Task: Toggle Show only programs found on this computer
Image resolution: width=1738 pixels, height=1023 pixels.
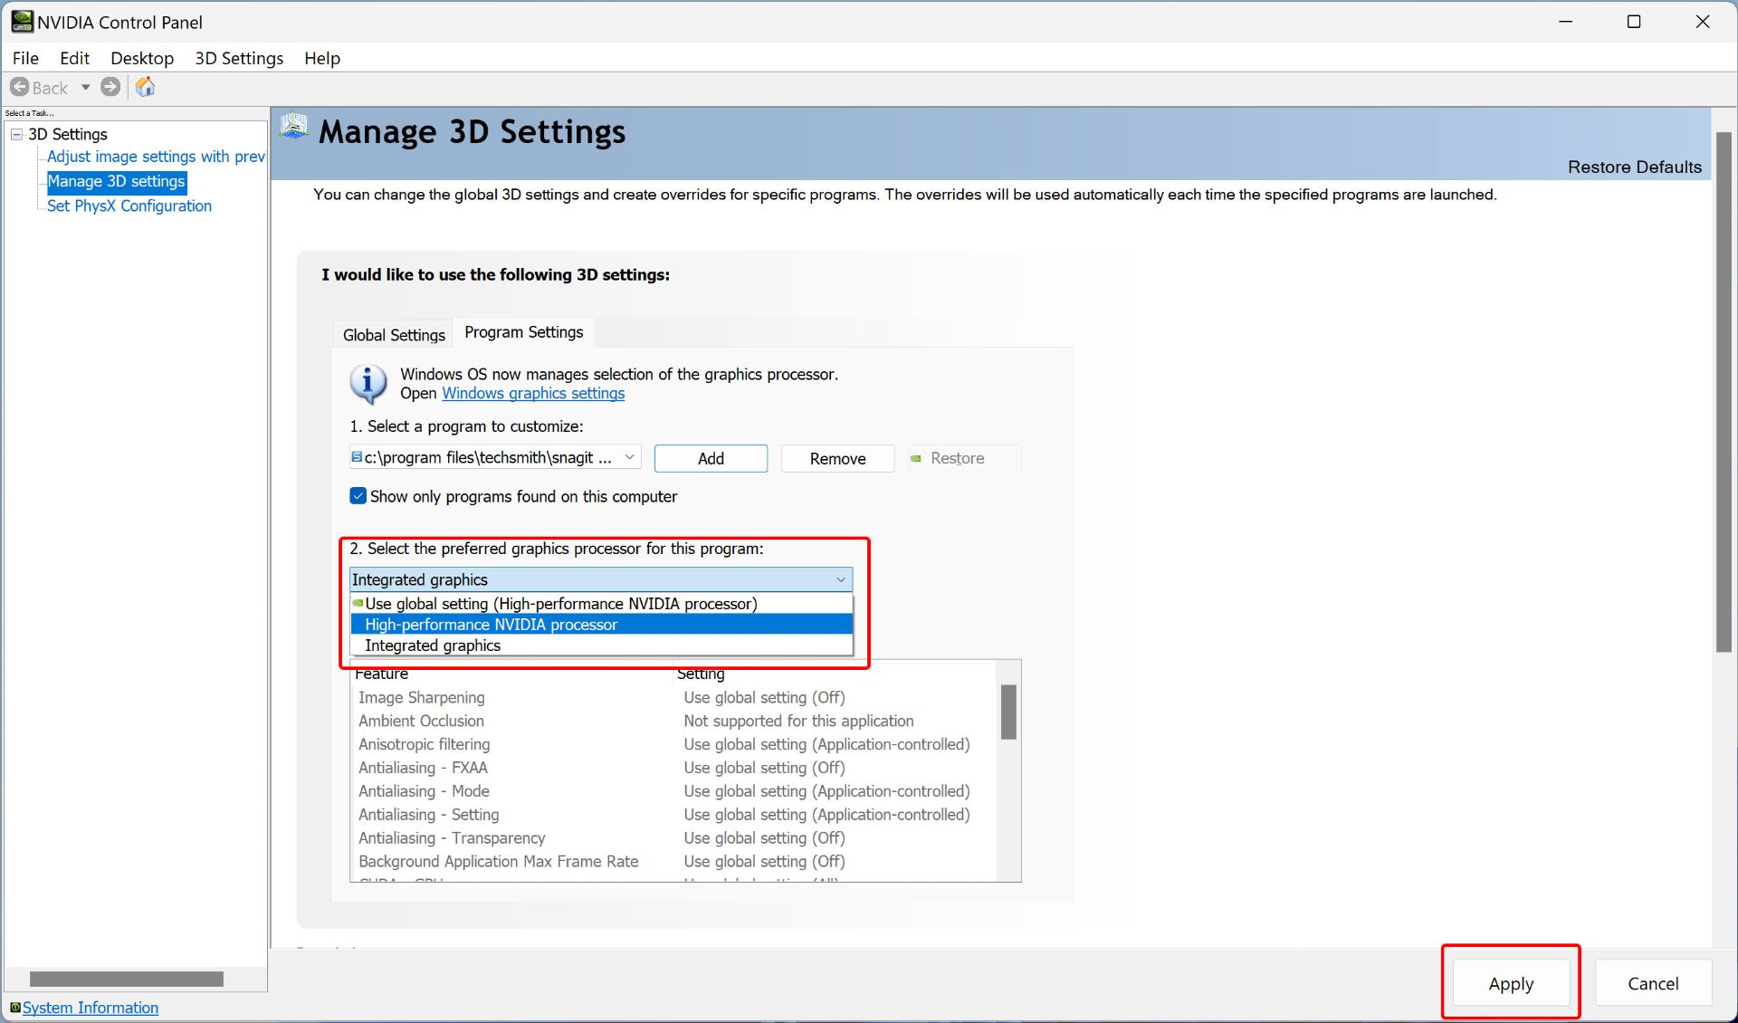Action: (358, 497)
